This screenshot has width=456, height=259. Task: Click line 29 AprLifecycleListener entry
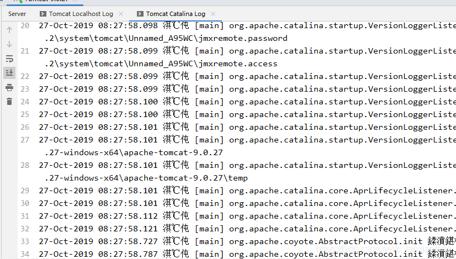pyautogui.click(x=247, y=191)
